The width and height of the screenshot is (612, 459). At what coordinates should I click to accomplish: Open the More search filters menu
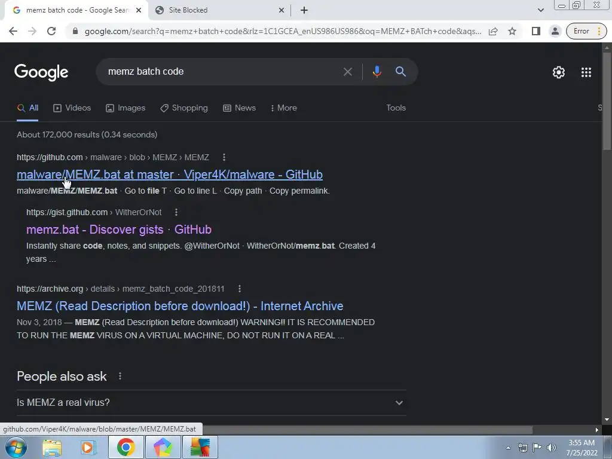tap(284, 108)
